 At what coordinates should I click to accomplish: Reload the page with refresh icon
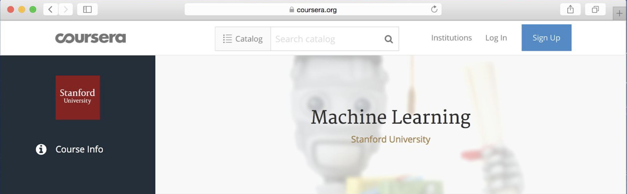(x=434, y=9)
